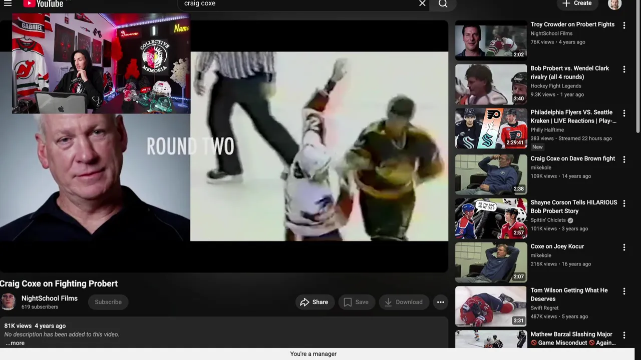Screen dimensions: 641x360
Task: Open the title 'Bob Probert vs. Wendel Clark rivalry'
Action: pyautogui.click(x=570, y=72)
